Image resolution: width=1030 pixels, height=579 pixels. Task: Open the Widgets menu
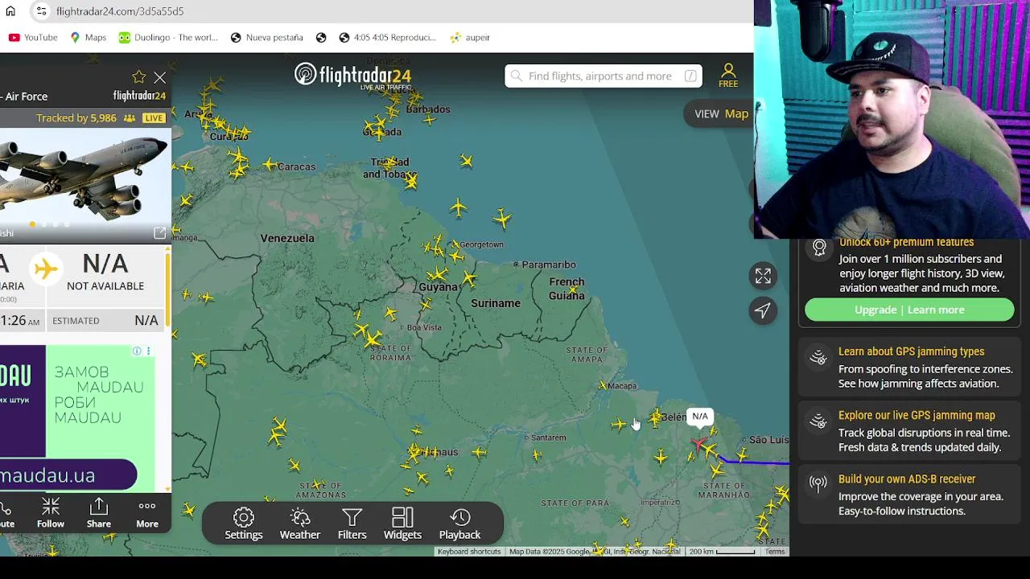click(402, 524)
